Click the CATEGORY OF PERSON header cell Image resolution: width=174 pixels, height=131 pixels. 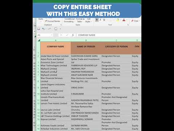coord(116,48)
